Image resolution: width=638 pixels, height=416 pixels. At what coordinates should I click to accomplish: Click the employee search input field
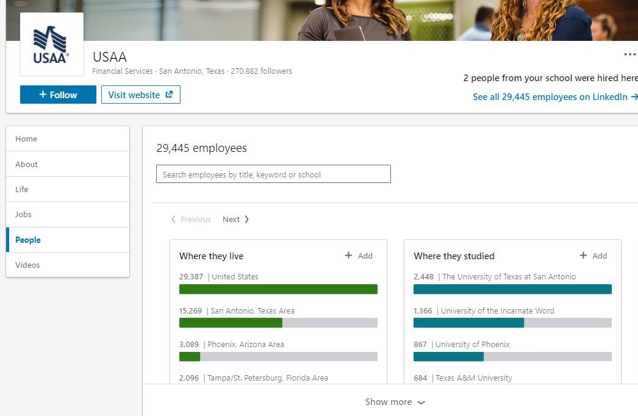click(273, 174)
